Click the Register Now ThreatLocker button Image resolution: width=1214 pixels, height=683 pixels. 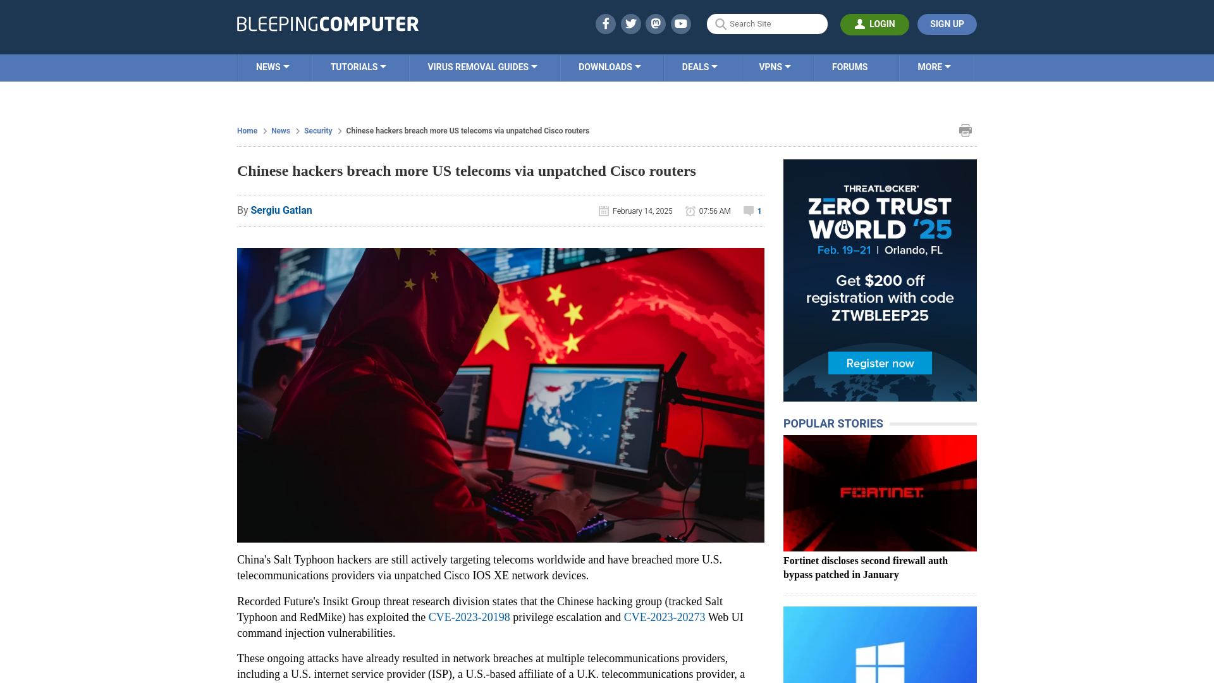point(880,363)
